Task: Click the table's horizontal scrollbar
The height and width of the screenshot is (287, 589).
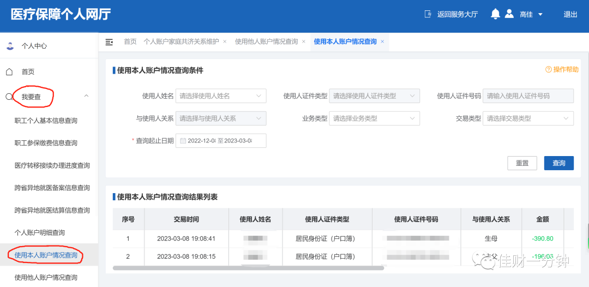Action: click(x=248, y=268)
